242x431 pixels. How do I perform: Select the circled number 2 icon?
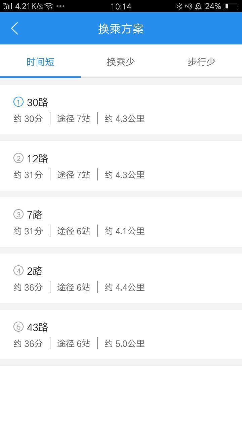18,158
